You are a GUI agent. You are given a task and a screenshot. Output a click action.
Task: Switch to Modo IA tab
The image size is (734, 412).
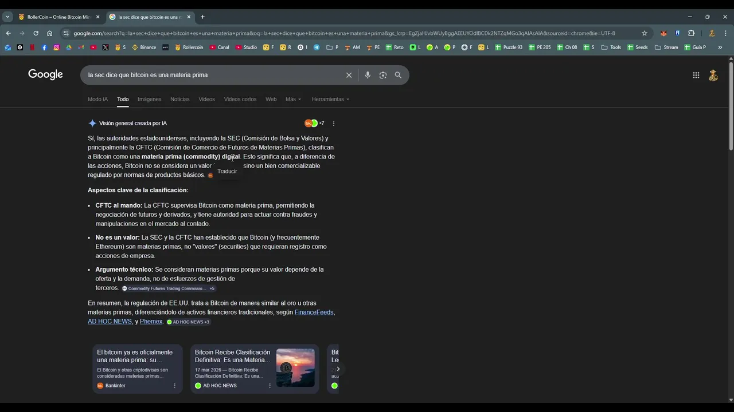97,99
